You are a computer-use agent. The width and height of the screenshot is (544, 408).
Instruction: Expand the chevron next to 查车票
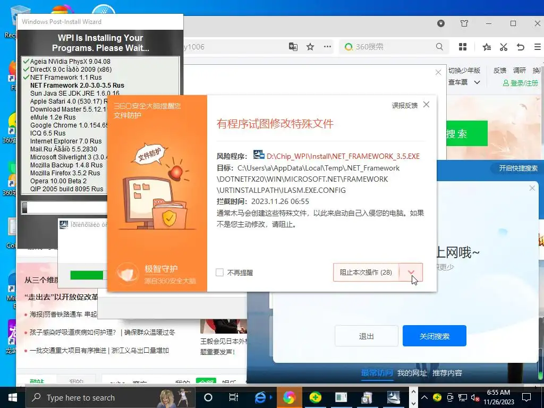point(477,82)
